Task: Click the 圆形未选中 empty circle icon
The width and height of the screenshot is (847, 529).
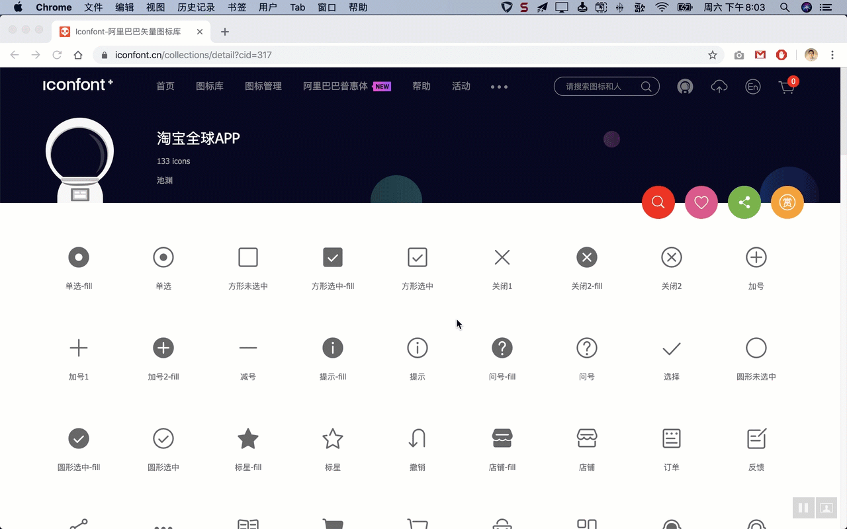Action: point(756,348)
